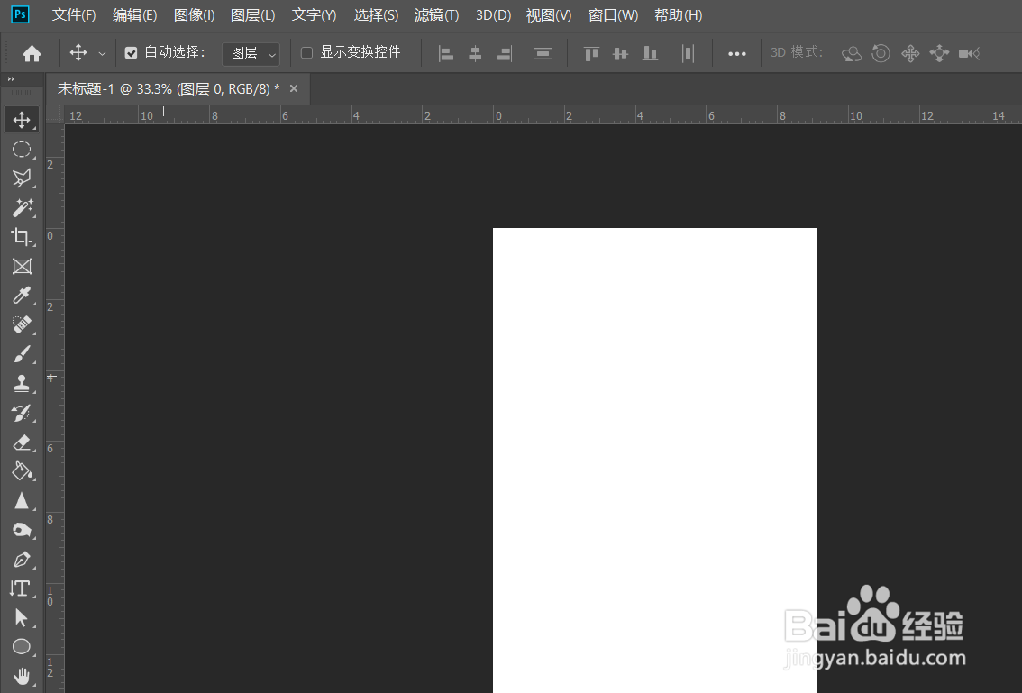Click the Home button in options bar
The width and height of the screenshot is (1022, 693).
(x=32, y=53)
